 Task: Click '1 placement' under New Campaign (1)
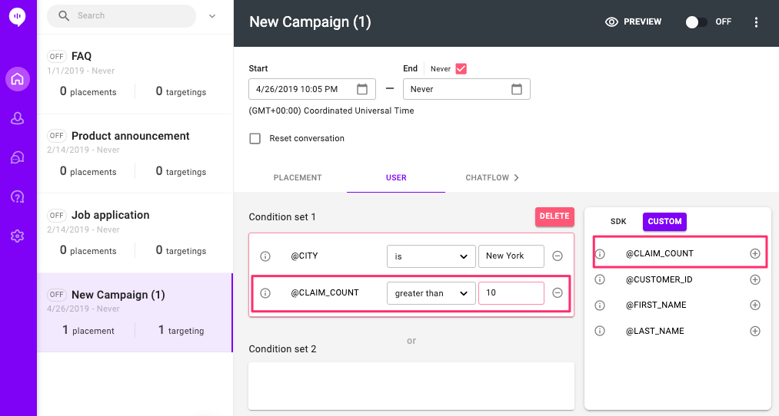(88, 331)
